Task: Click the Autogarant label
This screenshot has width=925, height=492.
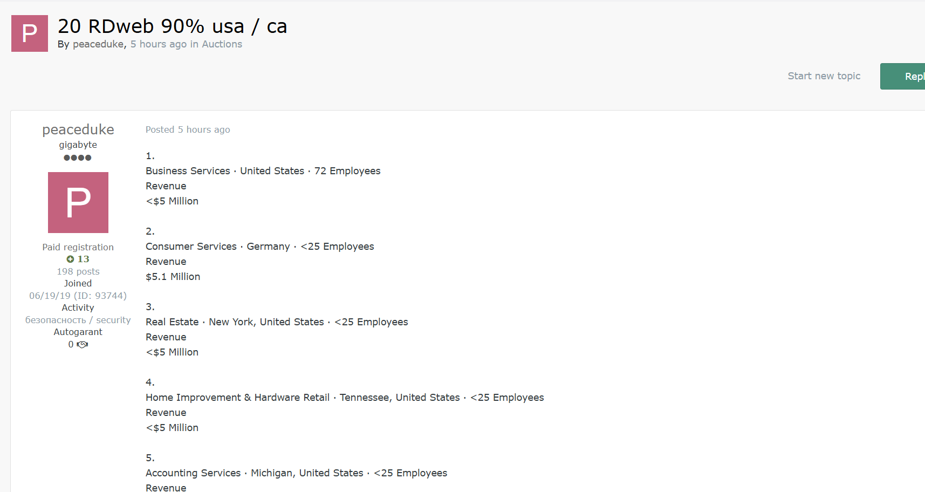Action: click(x=78, y=332)
